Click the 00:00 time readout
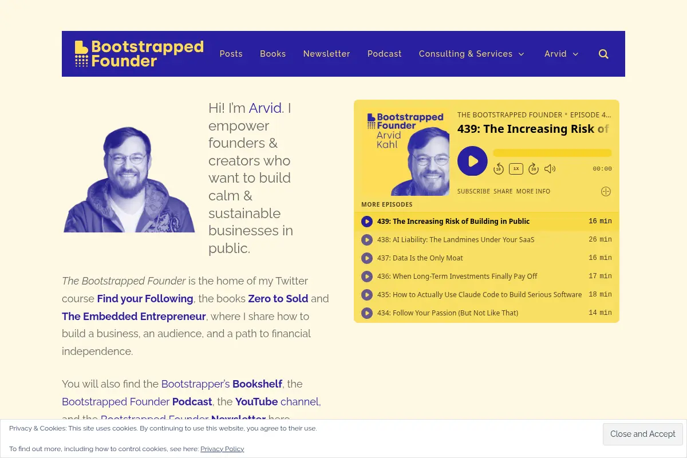The image size is (687, 458). pyautogui.click(x=602, y=169)
